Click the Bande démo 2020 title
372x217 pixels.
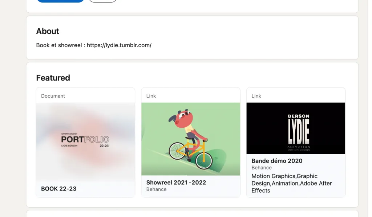pos(277,161)
